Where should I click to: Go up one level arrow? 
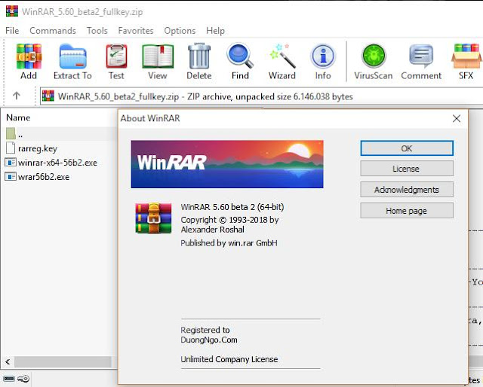pos(17,96)
